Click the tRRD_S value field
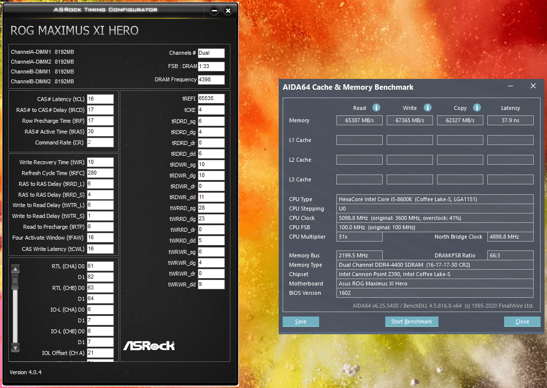The height and width of the screenshot is (388, 547). 100,195
